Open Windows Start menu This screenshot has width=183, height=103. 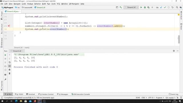tap(2, 101)
